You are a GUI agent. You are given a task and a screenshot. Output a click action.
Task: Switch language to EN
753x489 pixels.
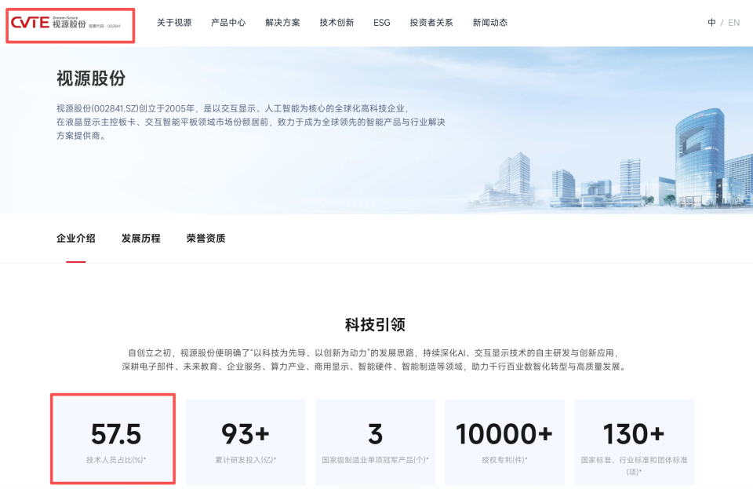tap(733, 23)
